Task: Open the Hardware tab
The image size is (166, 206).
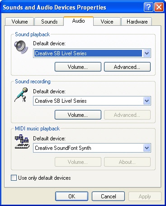Action: click(x=137, y=22)
